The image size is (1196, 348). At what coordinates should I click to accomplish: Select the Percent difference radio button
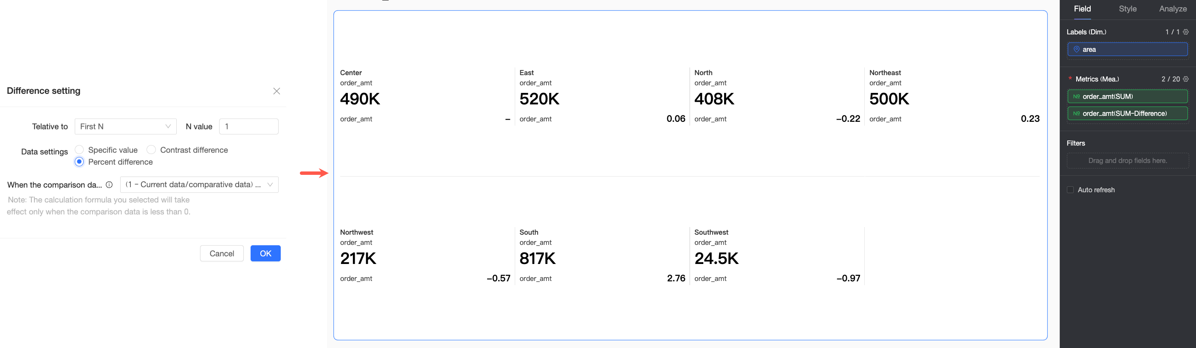79,162
